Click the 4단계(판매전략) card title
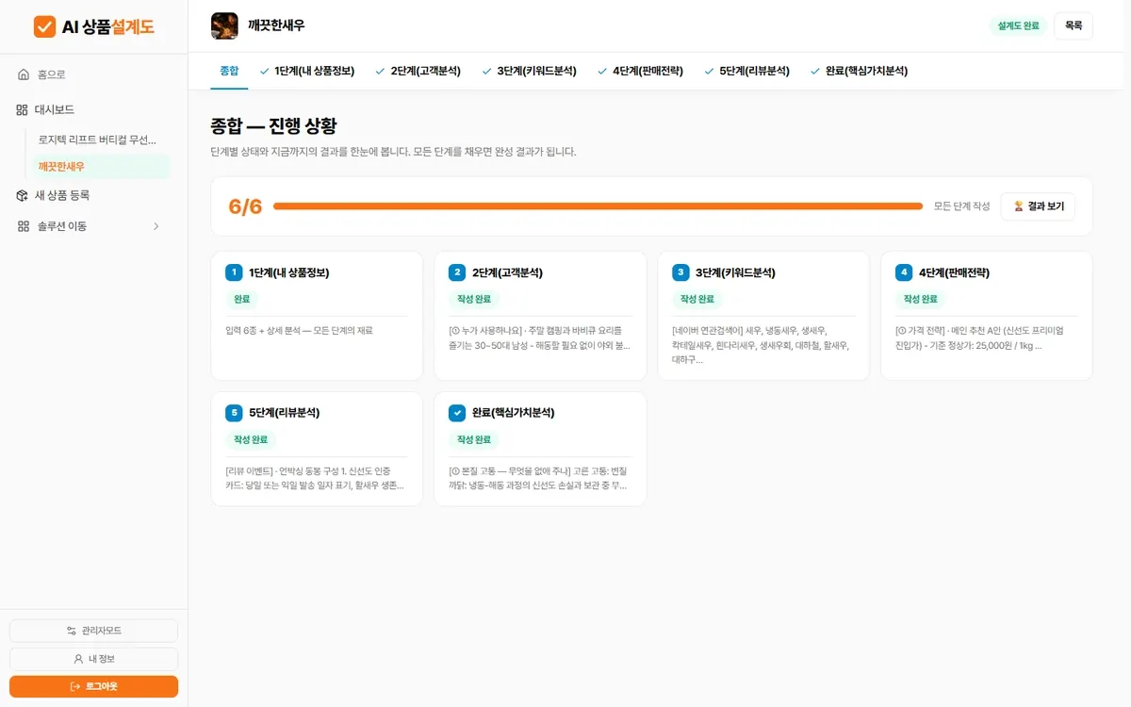Image resolution: width=1131 pixels, height=707 pixels. tap(954, 272)
